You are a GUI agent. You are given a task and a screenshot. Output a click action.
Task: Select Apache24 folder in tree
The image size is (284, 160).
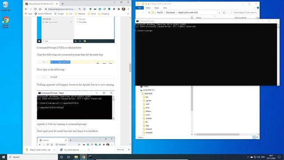pyautogui.click(x=148, y=93)
